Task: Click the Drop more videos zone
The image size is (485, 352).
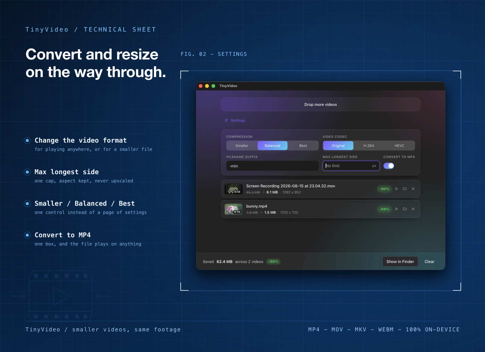Action: click(321, 104)
